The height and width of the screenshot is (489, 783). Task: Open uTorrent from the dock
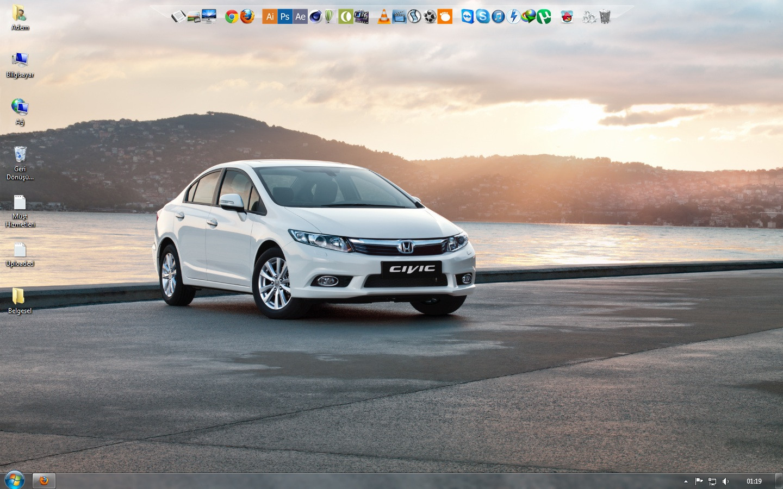tap(544, 17)
